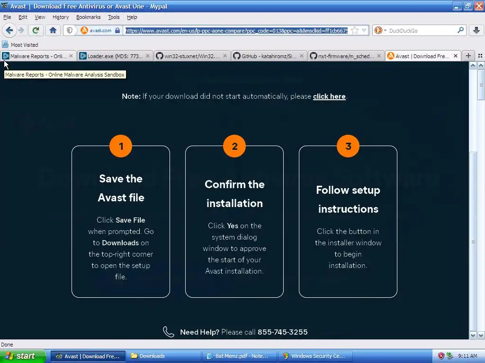Open the History menu

[61, 17]
